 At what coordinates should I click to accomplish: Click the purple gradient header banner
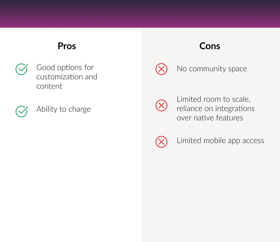click(x=140, y=14)
